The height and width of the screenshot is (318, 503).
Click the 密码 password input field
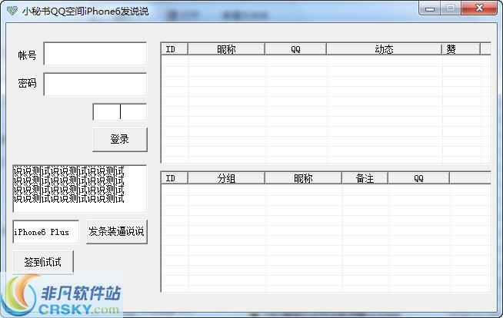pyautogui.click(x=95, y=84)
